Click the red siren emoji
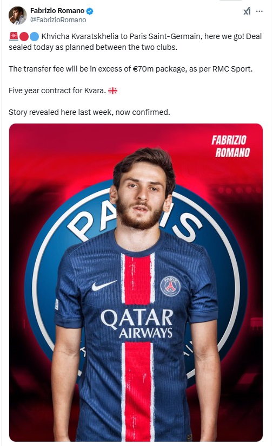The height and width of the screenshot is (446, 273). [14, 36]
